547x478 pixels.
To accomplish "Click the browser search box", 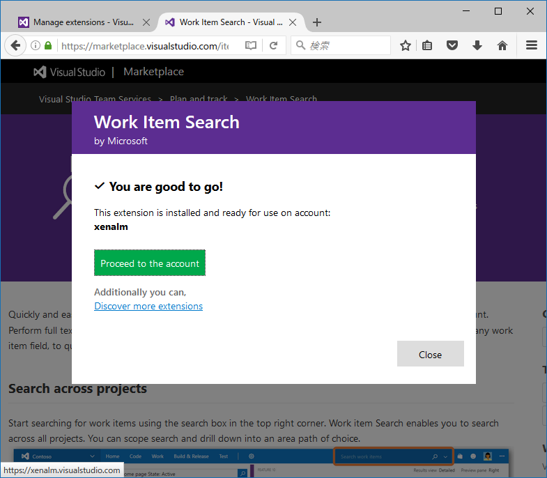I will pyautogui.click(x=341, y=45).
